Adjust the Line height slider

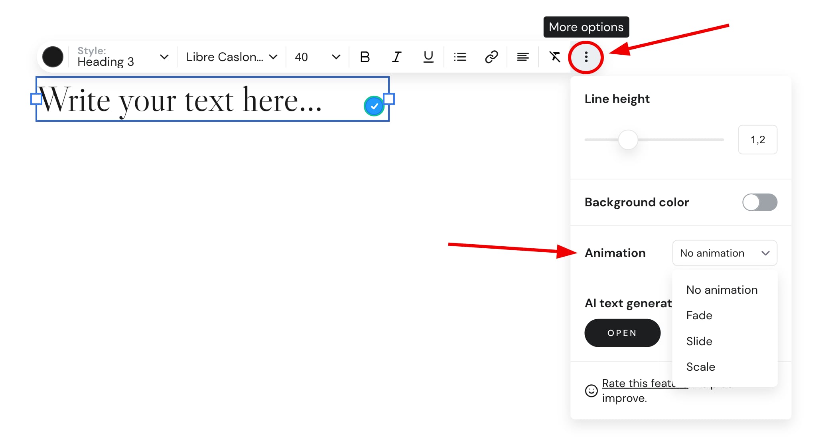coord(628,140)
